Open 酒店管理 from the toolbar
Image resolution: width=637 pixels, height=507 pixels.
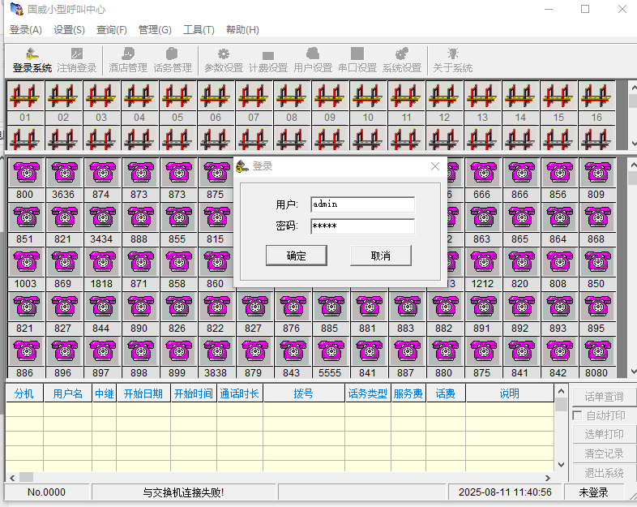point(128,60)
